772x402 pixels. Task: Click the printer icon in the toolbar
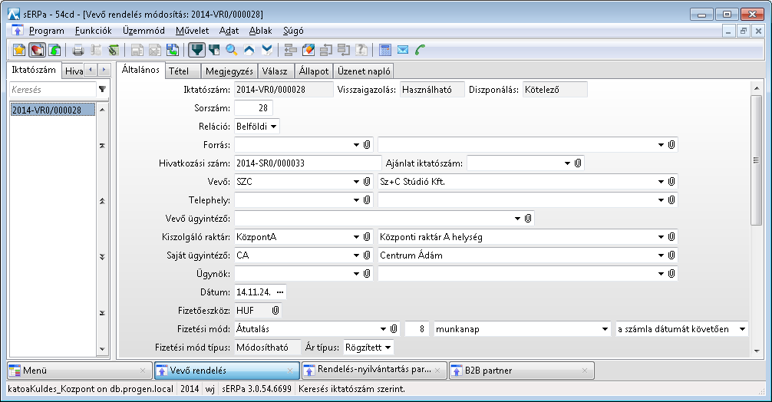(78, 50)
